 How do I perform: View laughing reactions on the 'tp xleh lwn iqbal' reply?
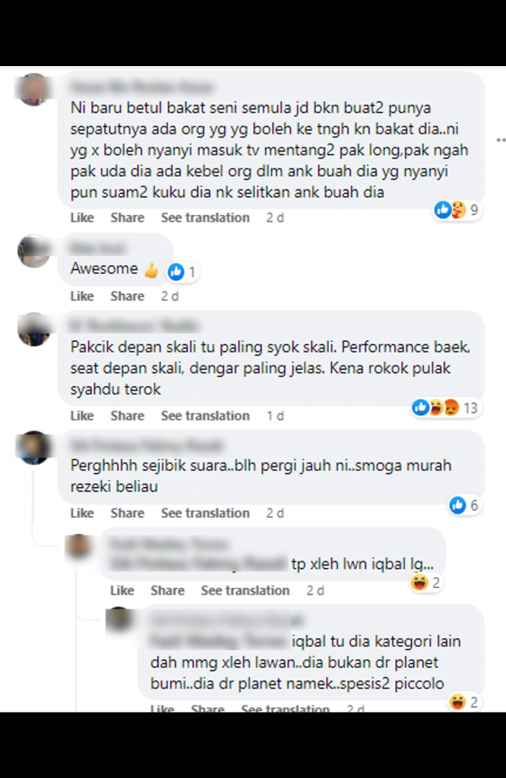click(x=425, y=583)
